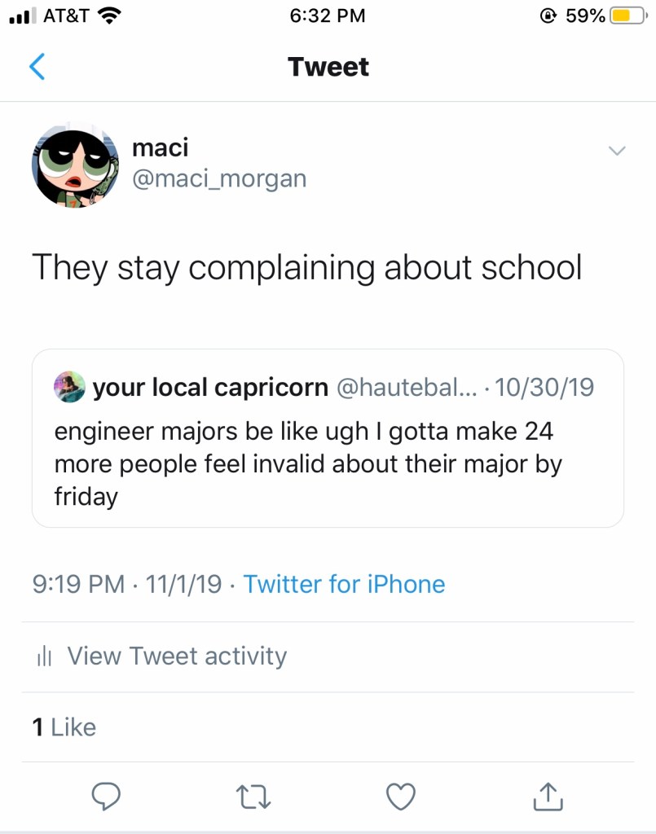Like the tweet with heart icon
The image size is (656, 834).
coord(401,797)
